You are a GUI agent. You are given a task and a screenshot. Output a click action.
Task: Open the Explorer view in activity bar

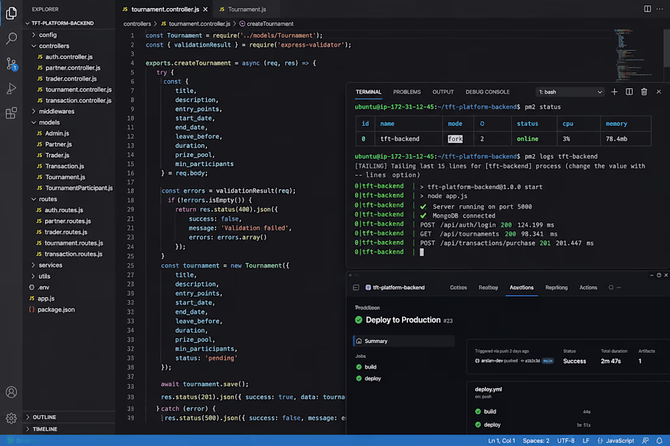coord(12,13)
